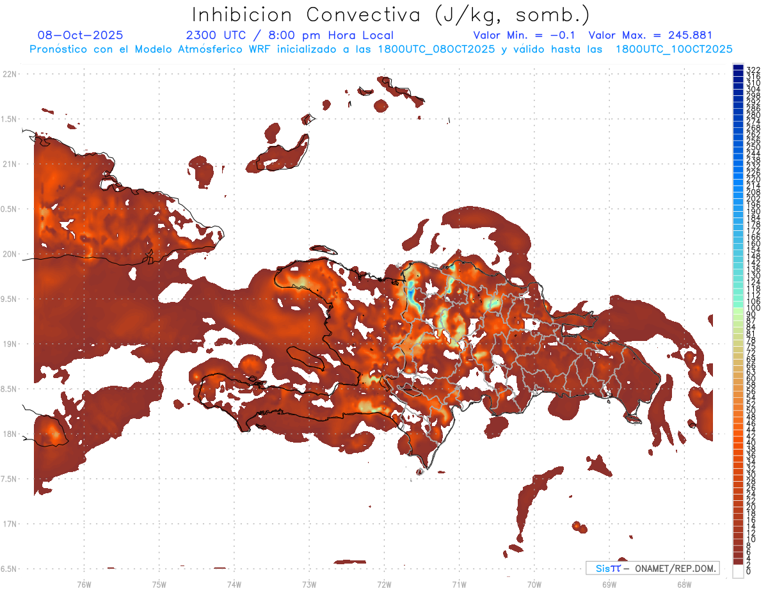Click the light blue swatch at 208

click(739, 192)
